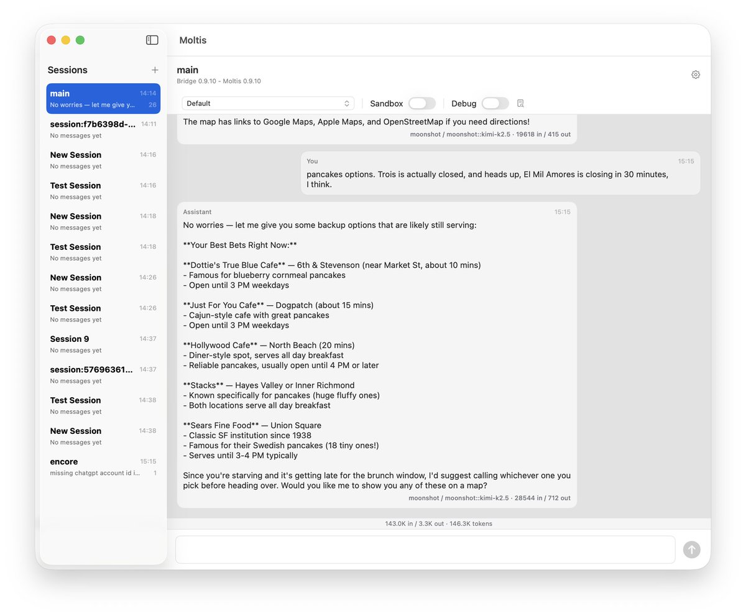Open the debug log icon beside Debug toggle
This screenshot has width=746, height=616.
pyautogui.click(x=520, y=103)
